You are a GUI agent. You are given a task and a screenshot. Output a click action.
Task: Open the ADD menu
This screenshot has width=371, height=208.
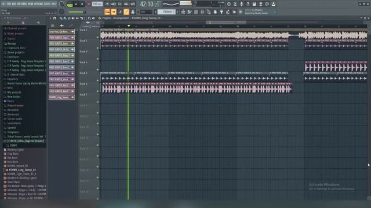coord(14,4)
